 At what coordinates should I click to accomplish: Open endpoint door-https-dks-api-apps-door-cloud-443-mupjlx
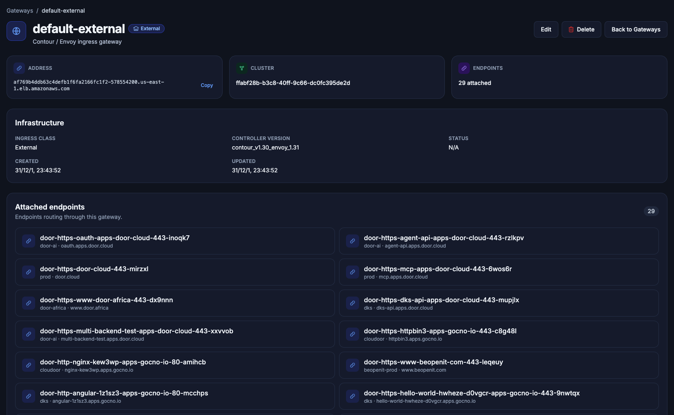pos(499,303)
